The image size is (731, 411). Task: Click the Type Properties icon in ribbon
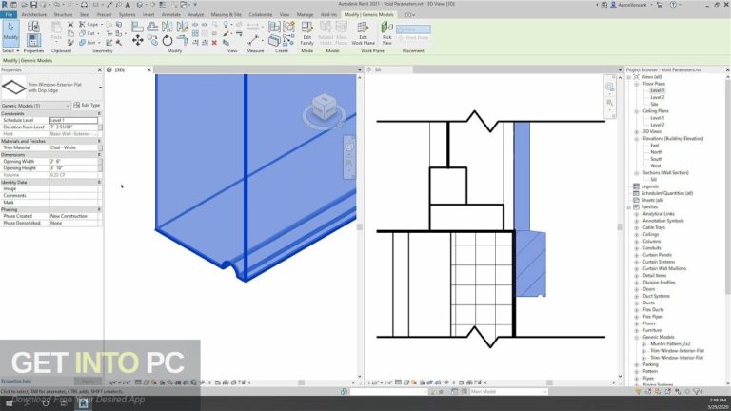[x=33, y=27]
